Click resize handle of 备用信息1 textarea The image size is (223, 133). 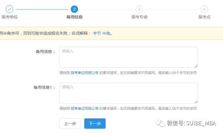click(x=196, y=101)
